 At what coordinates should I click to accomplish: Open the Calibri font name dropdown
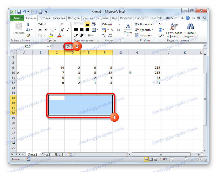coord(58,24)
